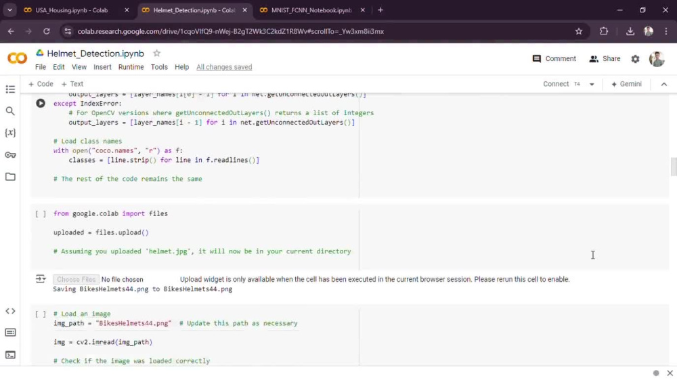Click the notebook title Helmet_Detection.ipynb
The height and width of the screenshot is (380, 677).
tap(95, 54)
